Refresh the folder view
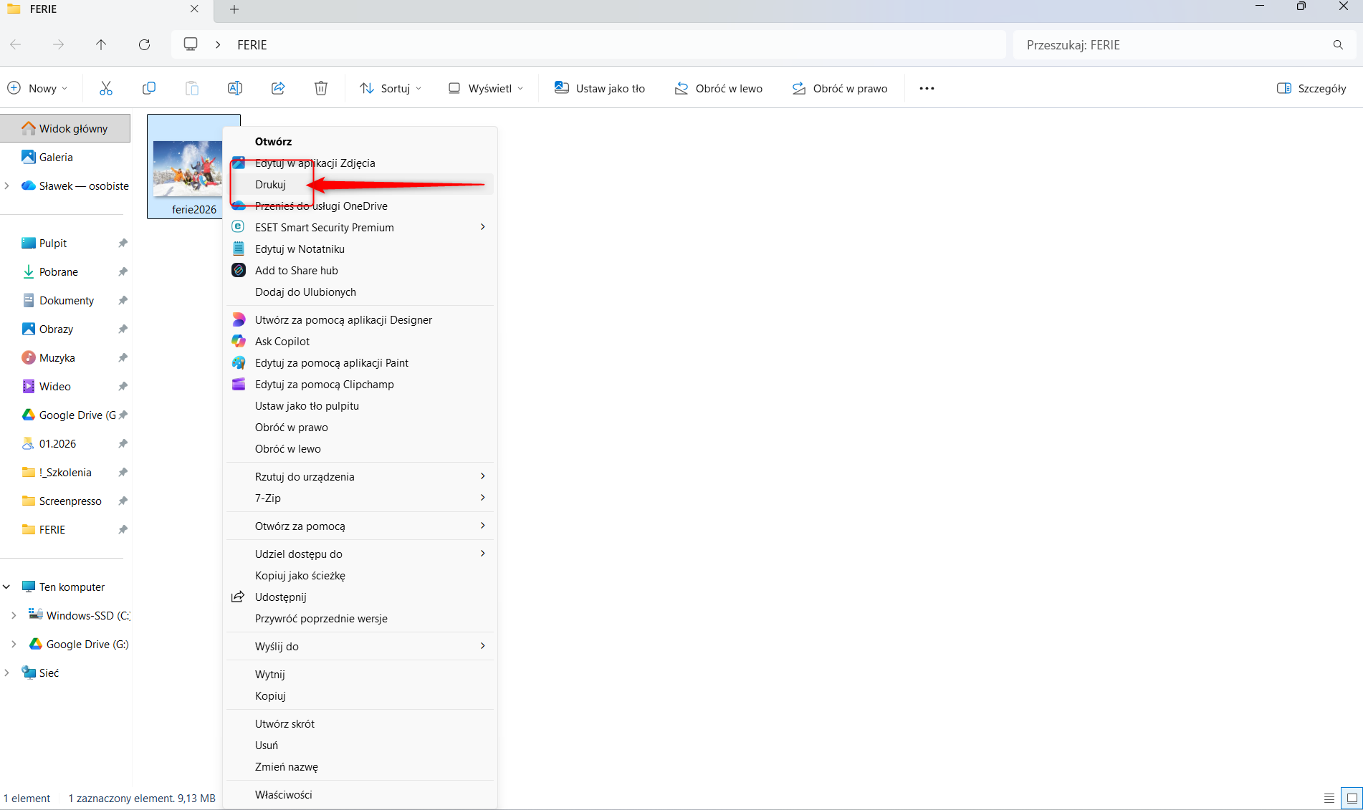The width and height of the screenshot is (1363, 810). tap(144, 44)
